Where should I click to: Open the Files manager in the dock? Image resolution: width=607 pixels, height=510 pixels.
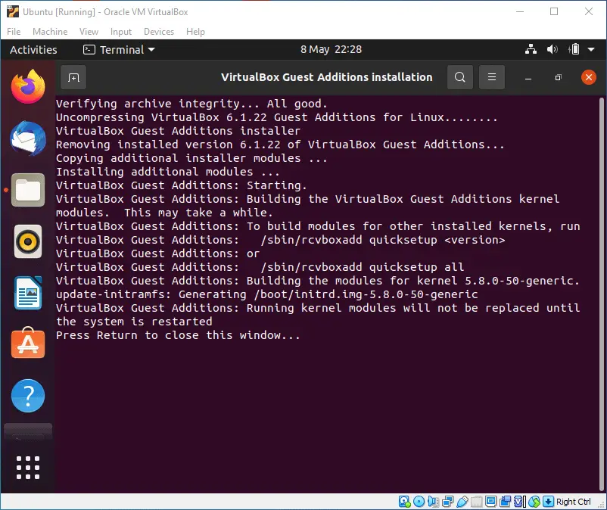[x=28, y=190]
